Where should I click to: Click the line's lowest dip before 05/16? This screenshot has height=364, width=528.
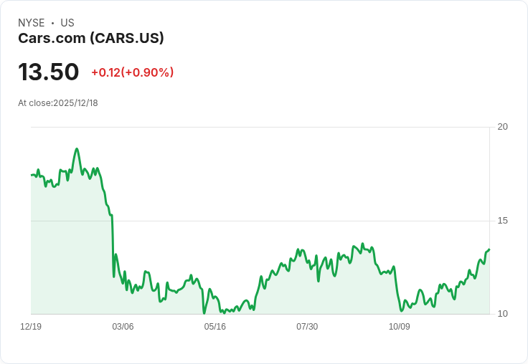coord(204,313)
